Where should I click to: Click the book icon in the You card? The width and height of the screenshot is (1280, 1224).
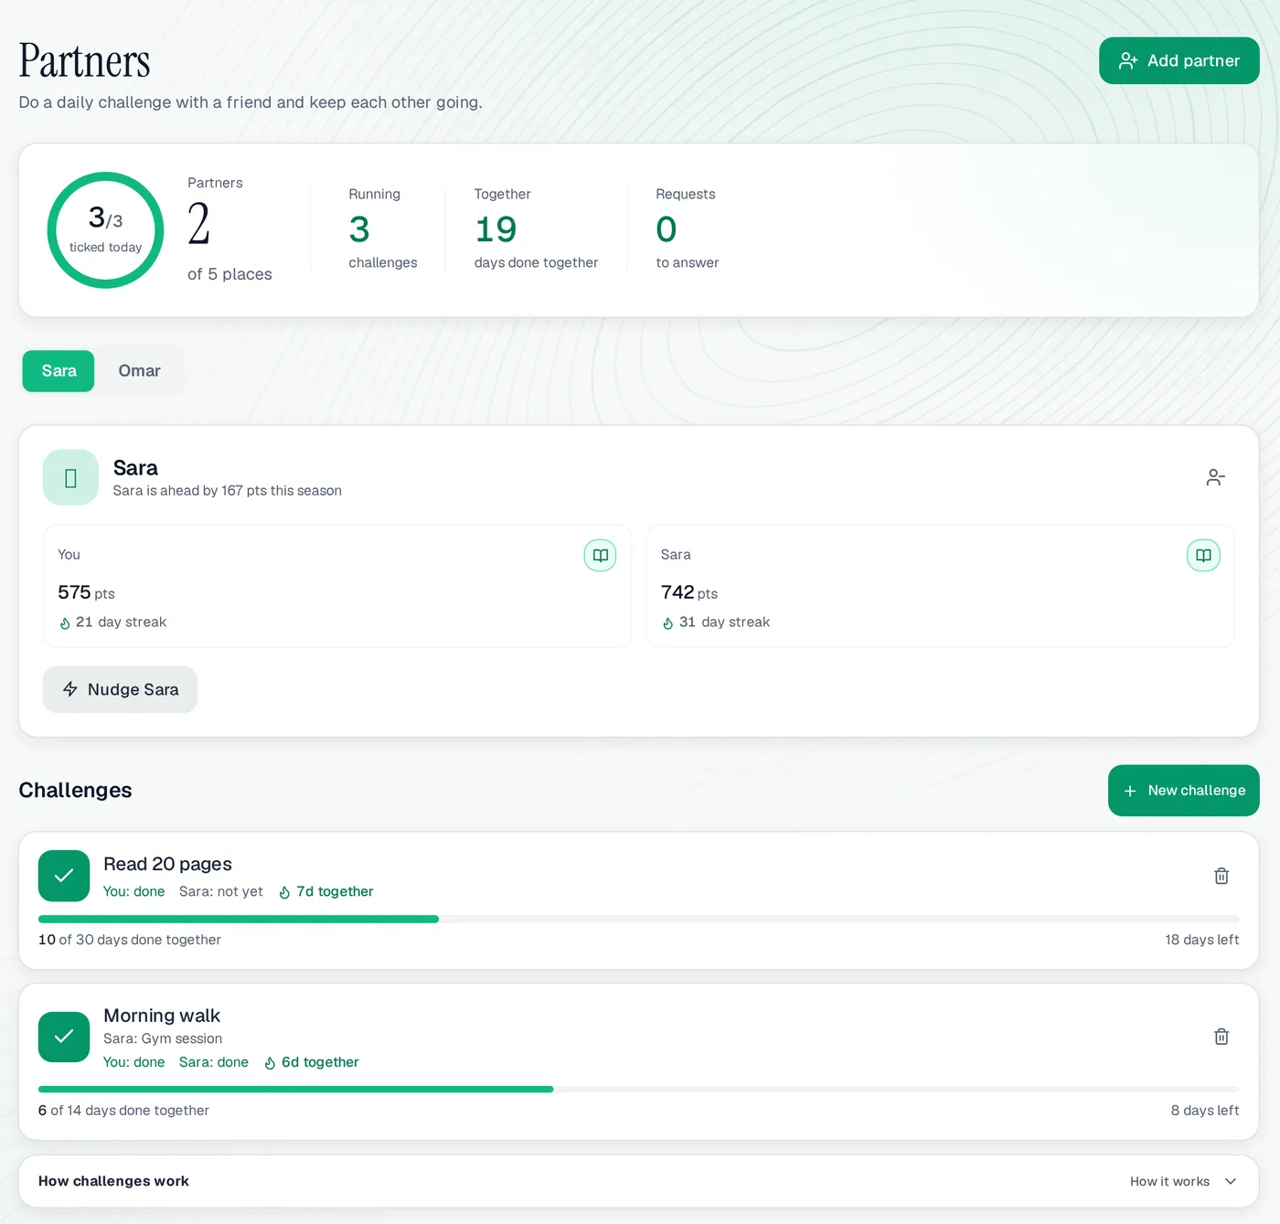click(600, 555)
